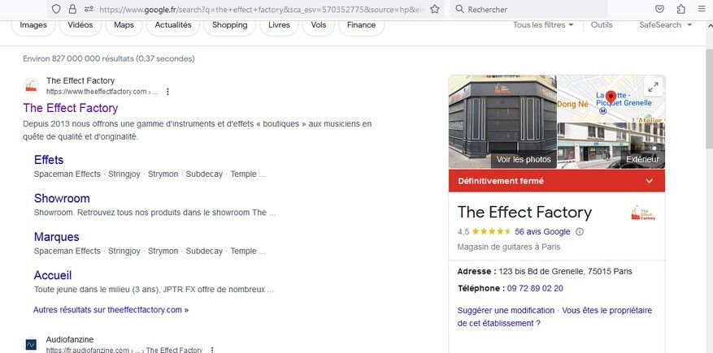713x353 pixels.
Task: Switch to the Vols filter tab
Action: tap(319, 25)
